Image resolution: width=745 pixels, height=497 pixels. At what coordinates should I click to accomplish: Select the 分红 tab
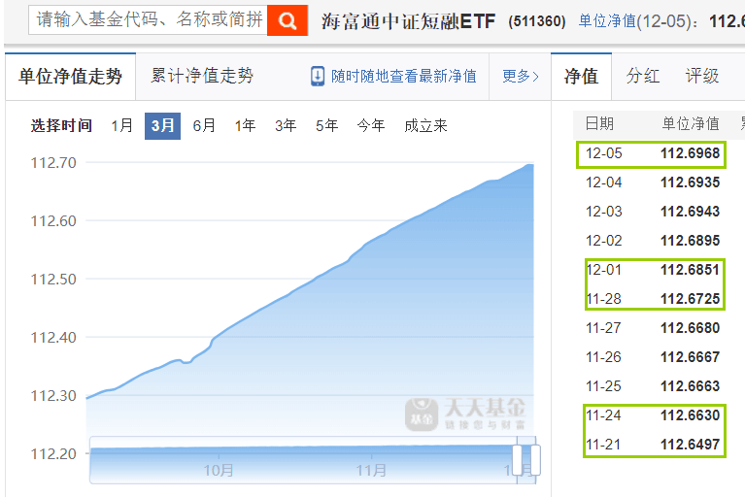click(x=642, y=76)
